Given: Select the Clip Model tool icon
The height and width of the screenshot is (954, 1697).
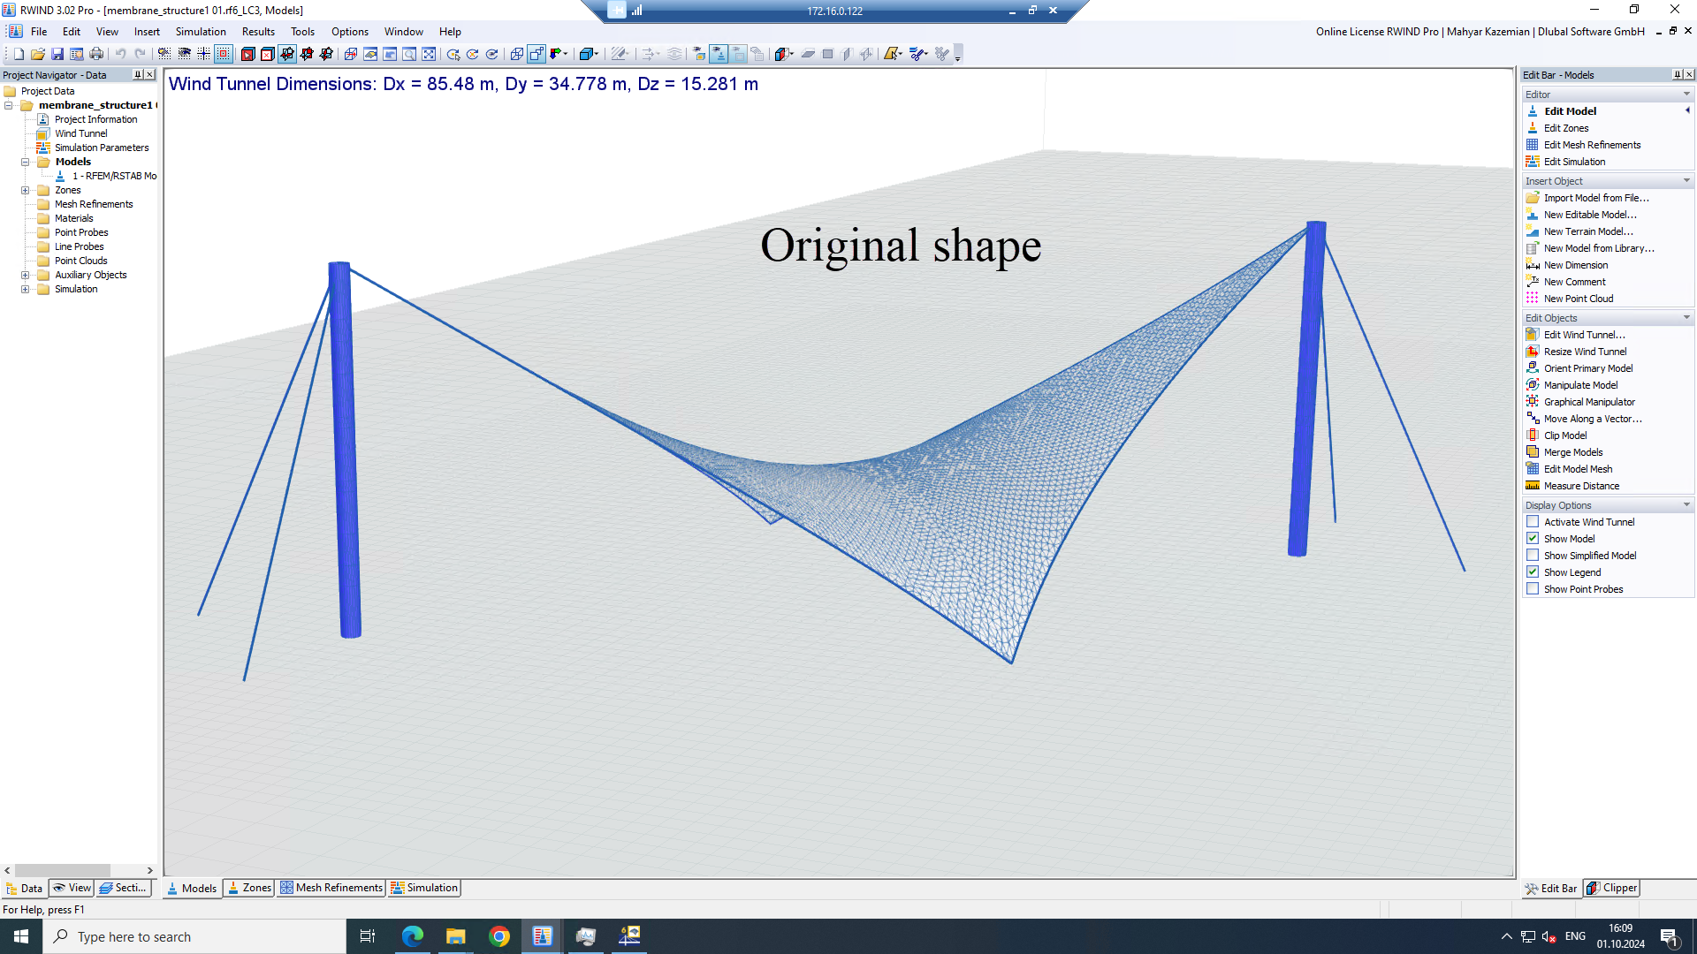Looking at the screenshot, I should [1533, 435].
